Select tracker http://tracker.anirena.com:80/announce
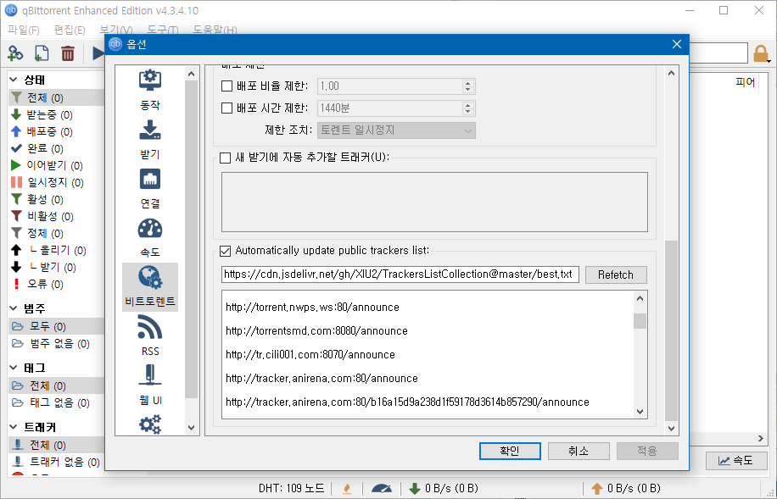Image resolution: width=777 pixels, height=499 pixels. tap(321, 379)
